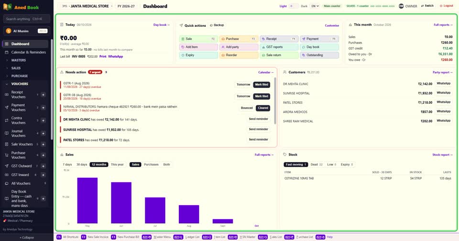459x241 pixels.
Task: Open the Dashboard grid icon in sidebar
Action: click(x=7, y=44)
